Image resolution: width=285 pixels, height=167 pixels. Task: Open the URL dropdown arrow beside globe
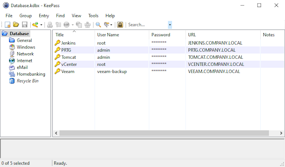point(72,25)
